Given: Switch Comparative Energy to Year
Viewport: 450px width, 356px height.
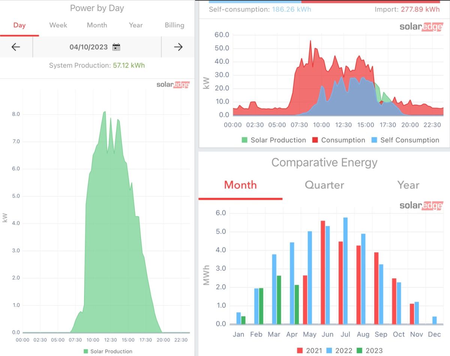Looking at the screenshot, I should [408, 185].
